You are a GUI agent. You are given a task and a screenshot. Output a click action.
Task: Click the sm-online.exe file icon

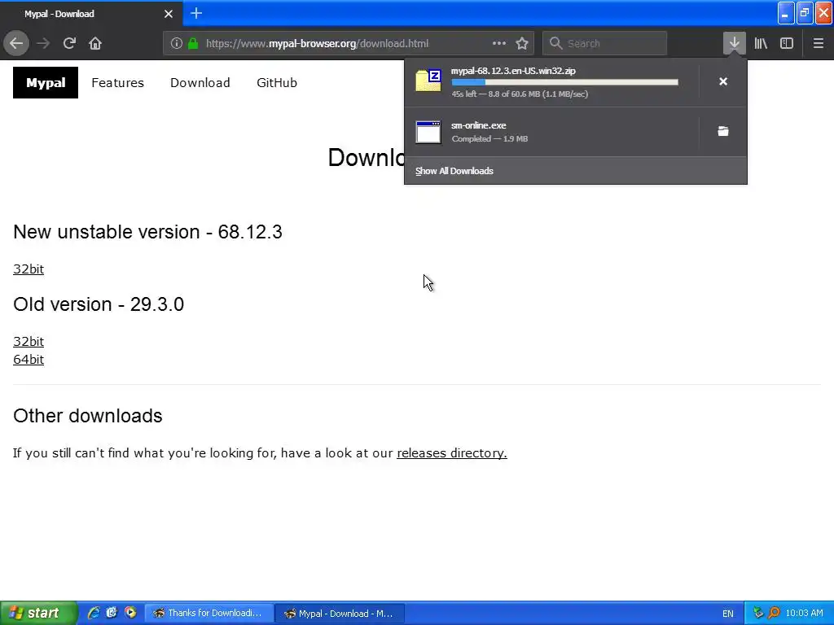pos(428,133)
